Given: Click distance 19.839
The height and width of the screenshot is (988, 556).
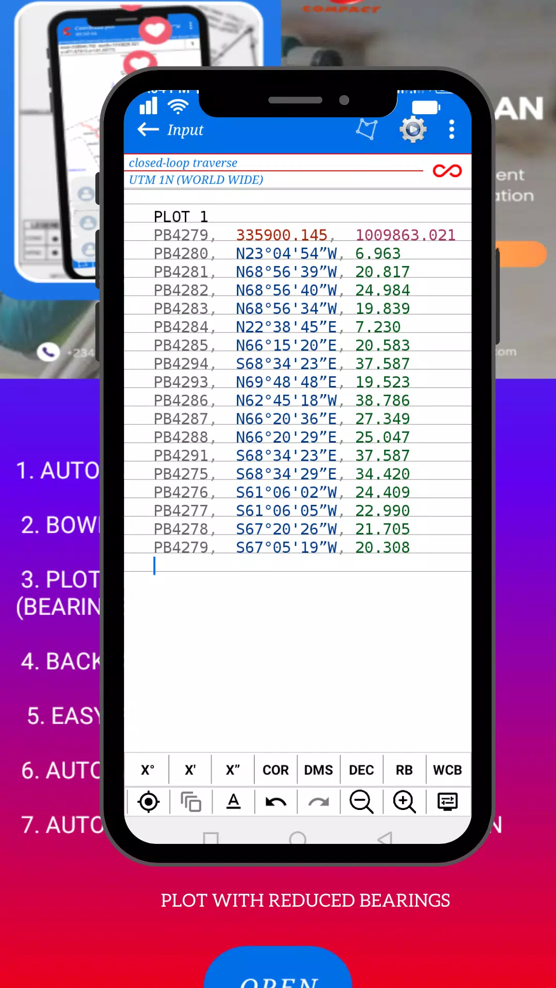Looking at the screenshot, I should (x=383, y=309).
